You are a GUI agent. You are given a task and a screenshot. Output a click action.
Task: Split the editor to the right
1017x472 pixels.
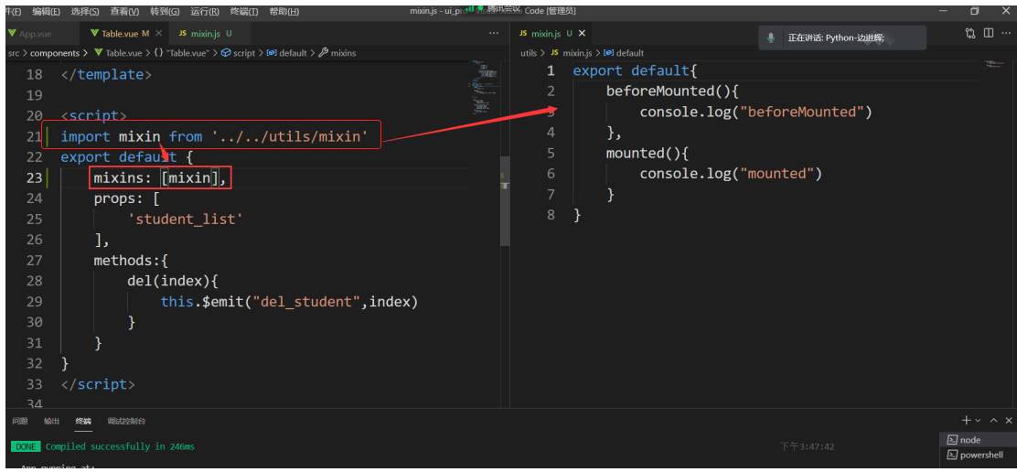pos(989,33)
